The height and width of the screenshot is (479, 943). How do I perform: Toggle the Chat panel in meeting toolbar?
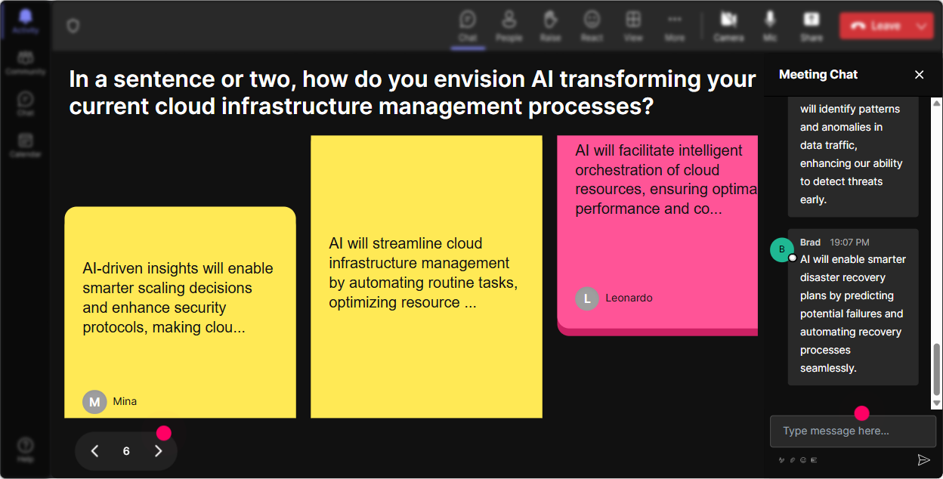click(x=468, y=26)
